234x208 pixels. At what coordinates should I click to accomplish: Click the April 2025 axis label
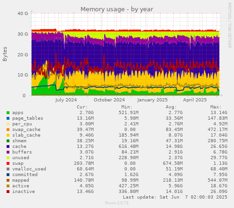point(195,100)
